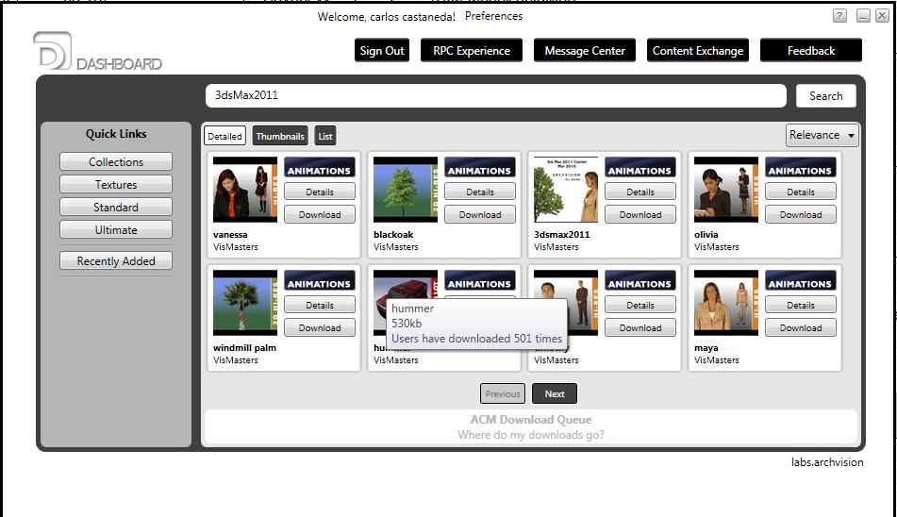Click the 'blackoak' title text
The width and height of the screenshot is (897, 517).
point(393,235)
